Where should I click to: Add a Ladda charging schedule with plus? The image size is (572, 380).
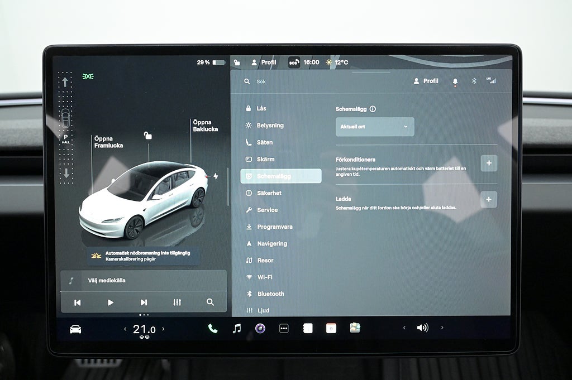(x=488, y=199)
